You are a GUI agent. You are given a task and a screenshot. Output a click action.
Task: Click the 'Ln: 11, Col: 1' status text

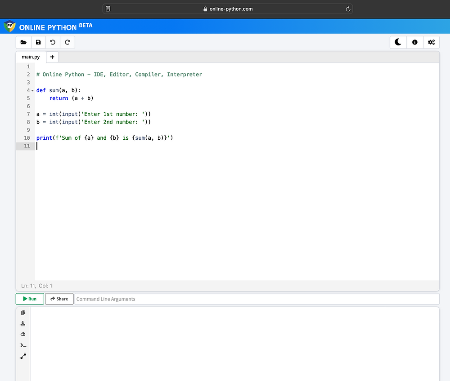tap(37, 286)
